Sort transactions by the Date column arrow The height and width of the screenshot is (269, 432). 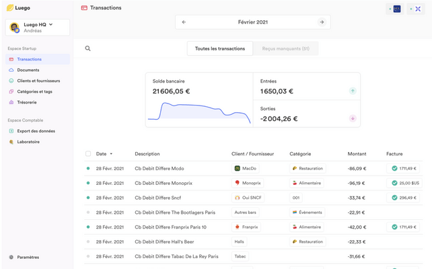coord(111,154)
